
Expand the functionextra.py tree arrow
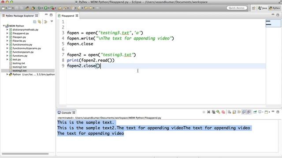tap(7, 44)
